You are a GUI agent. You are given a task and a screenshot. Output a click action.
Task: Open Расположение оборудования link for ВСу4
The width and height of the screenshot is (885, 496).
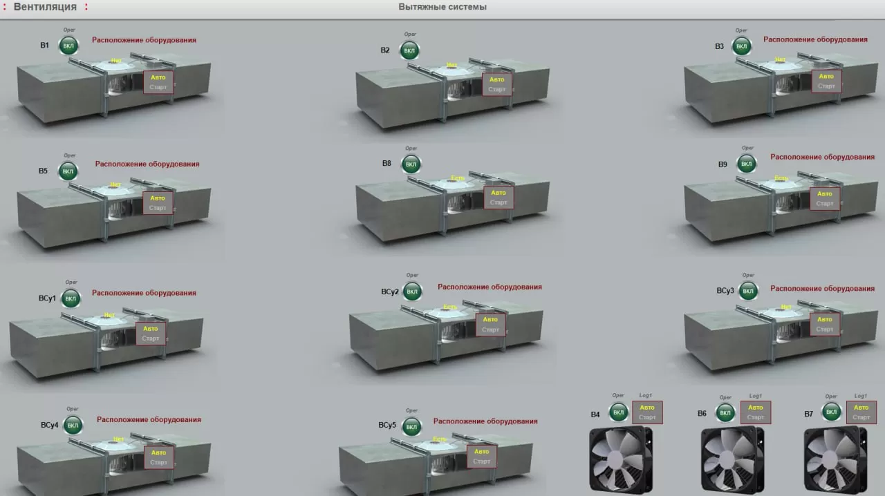point(149,419)
